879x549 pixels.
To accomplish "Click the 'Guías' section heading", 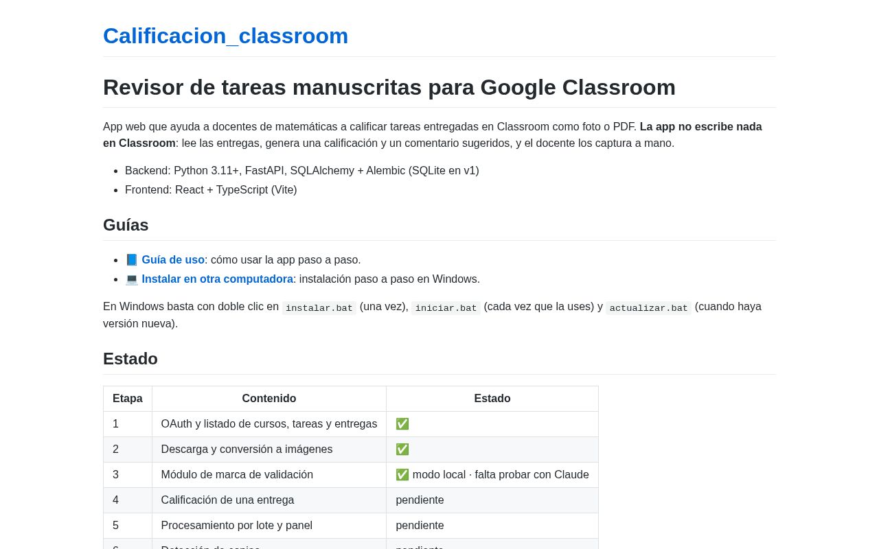I will (126, 225).
